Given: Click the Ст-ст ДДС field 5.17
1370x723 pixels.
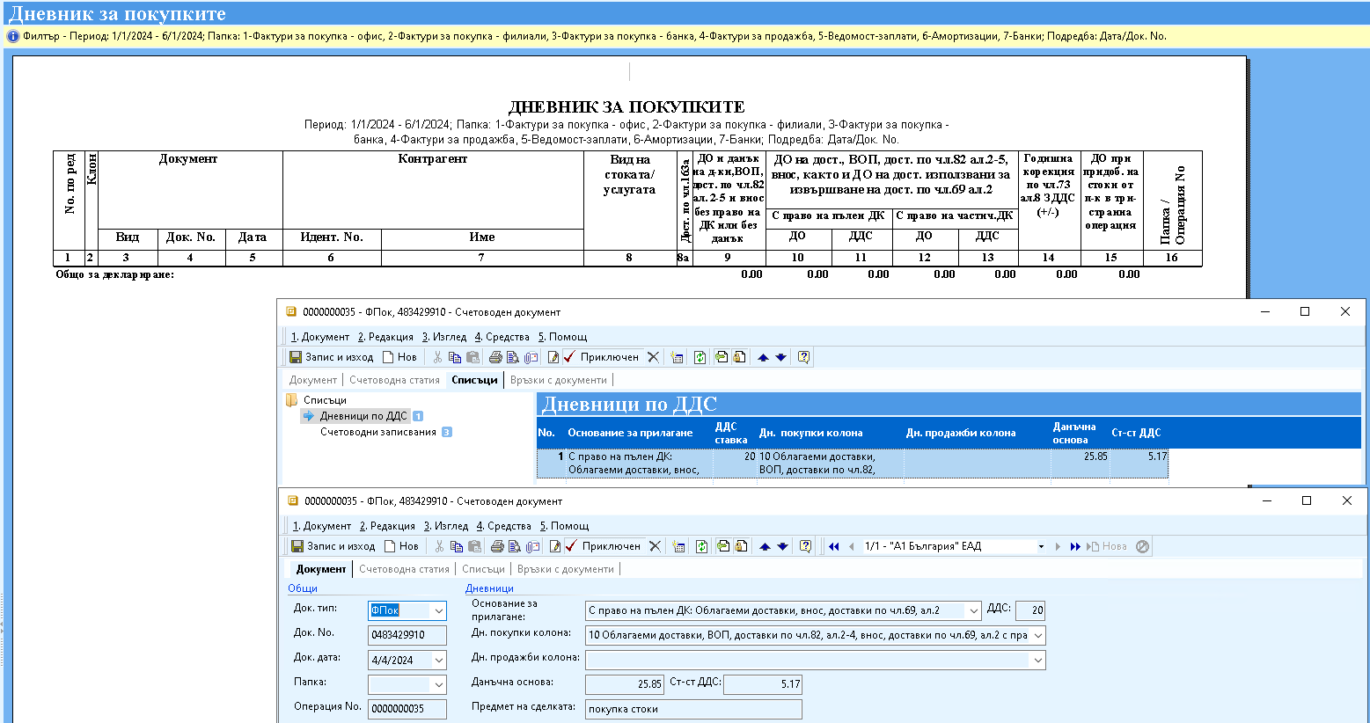Looking at the screenshot, I should 762,684.
